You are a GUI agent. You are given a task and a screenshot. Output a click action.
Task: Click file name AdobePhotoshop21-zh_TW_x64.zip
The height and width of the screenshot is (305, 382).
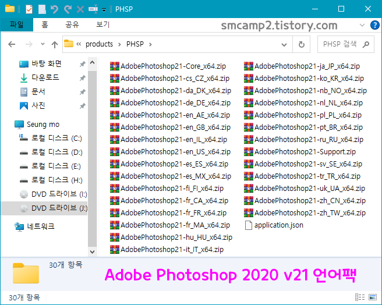pyautogui.click(x=310, y=213)
